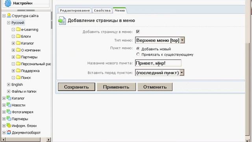Expand the English tree node
252x142 pixels.
(x=9, y=84)
